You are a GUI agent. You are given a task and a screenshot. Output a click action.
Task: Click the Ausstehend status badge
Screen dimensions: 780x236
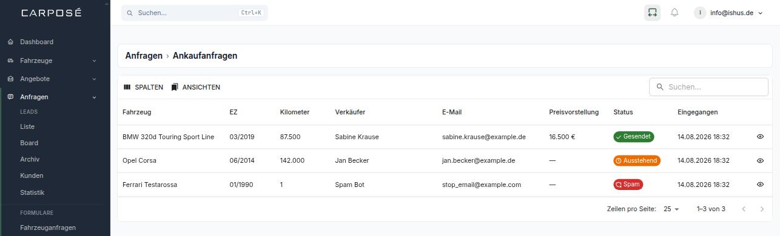[x=637, y=161]
